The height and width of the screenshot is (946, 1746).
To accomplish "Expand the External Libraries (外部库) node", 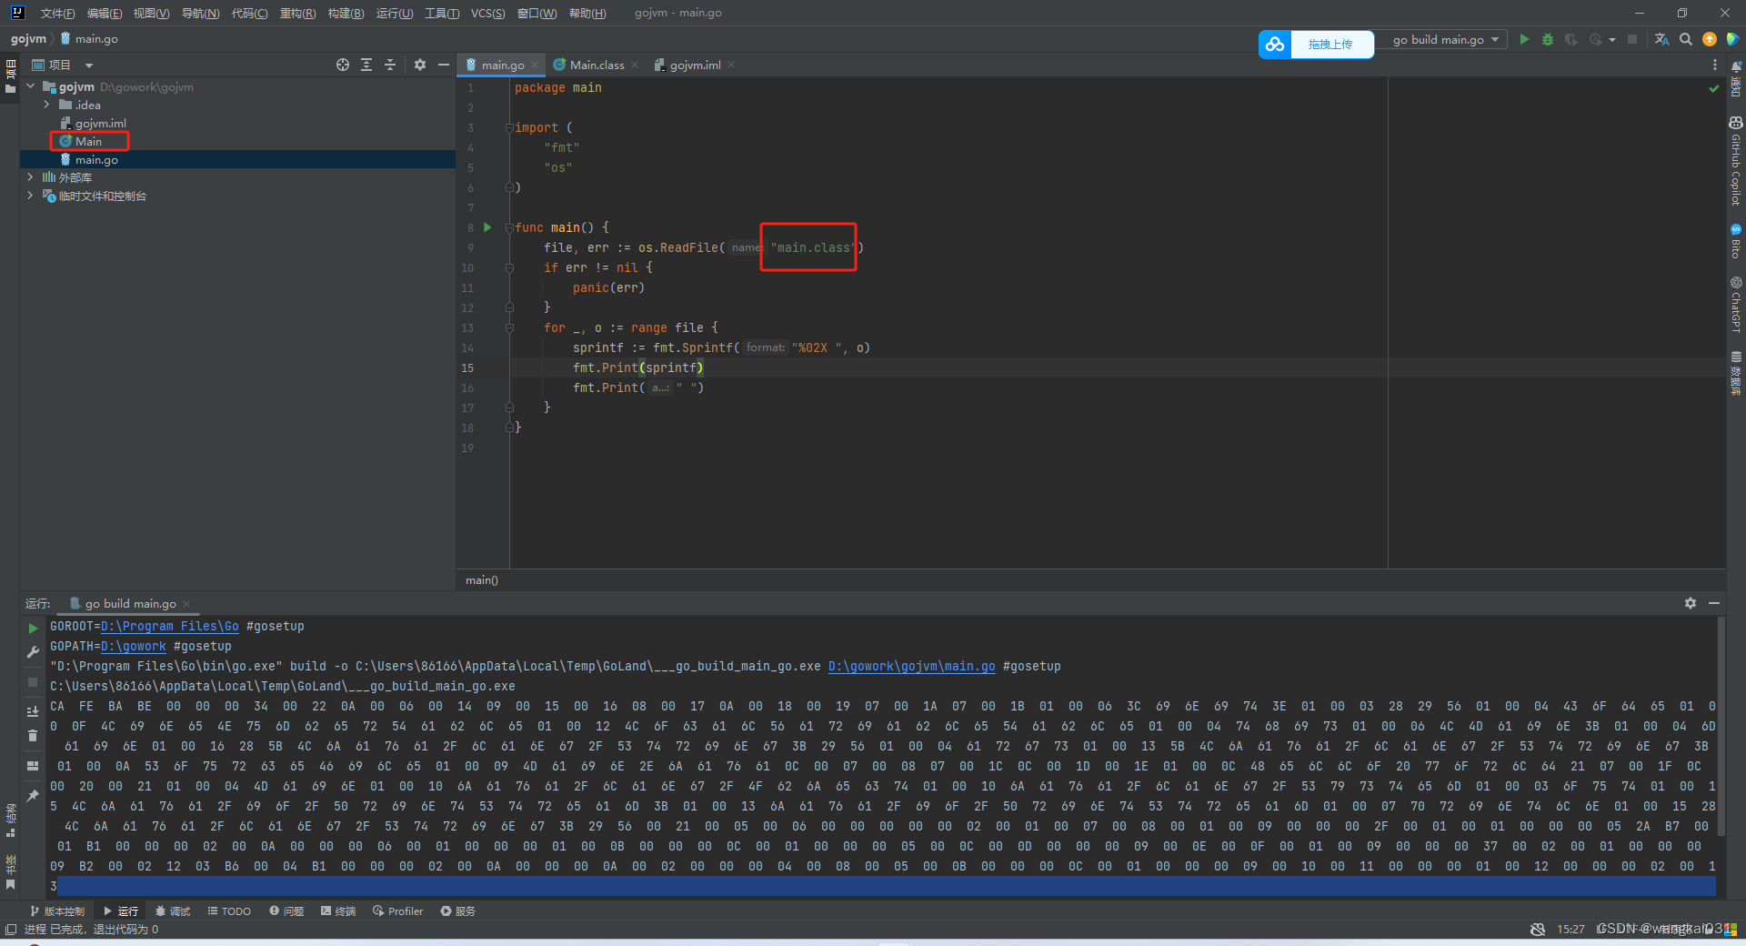I will pos(31,177).
